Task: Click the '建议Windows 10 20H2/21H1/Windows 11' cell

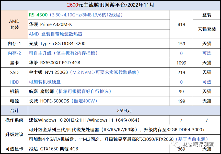Action: [x=99, y=120]
